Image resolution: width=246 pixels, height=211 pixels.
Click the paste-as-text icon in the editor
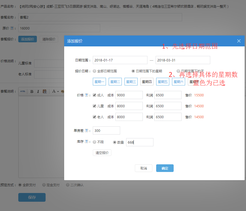(x=45, y=91)
